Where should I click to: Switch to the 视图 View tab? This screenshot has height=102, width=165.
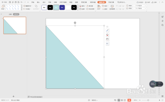click(x=76, y=2)
